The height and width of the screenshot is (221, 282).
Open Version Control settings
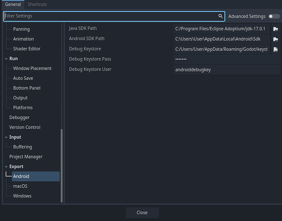25,127
